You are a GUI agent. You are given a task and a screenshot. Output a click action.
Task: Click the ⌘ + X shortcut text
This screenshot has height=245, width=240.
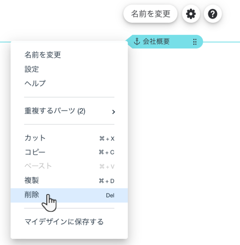(107, 139)
